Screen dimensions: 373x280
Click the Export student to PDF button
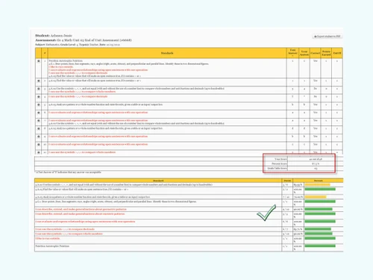click(327, 37)
